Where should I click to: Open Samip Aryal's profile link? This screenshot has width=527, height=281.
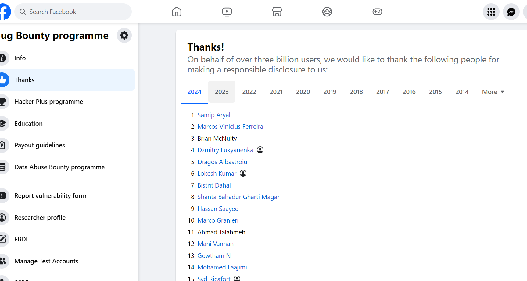pos(214,115)
